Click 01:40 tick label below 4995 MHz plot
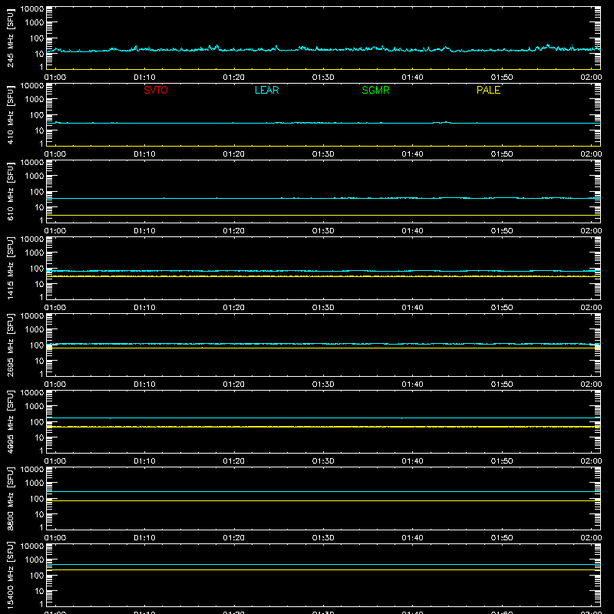Screen dimensions: 614x614 (412, 461)
